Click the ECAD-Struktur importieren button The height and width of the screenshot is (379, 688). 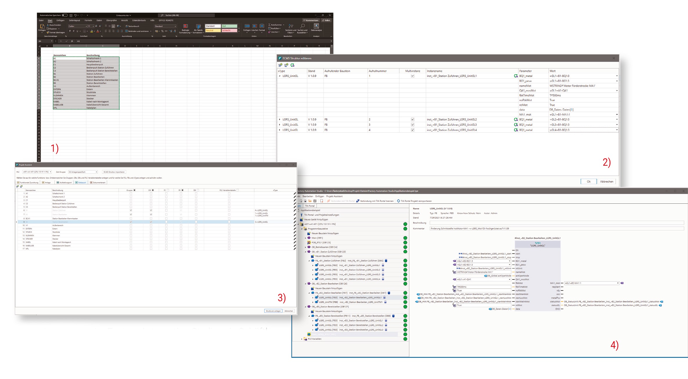(114, 172)
